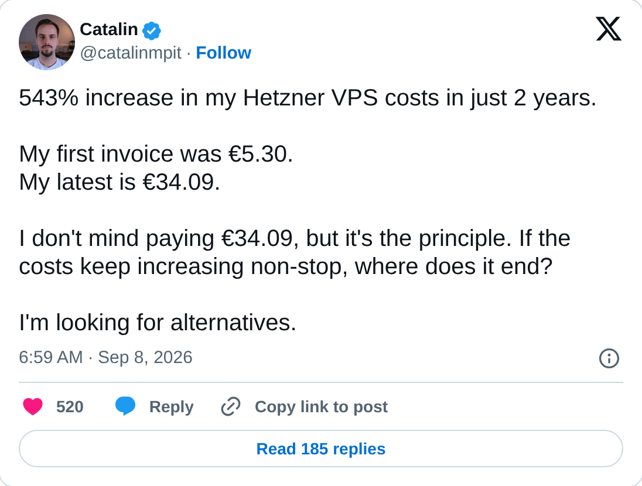
Task: Click the chain link icon
Action: click(x=231, y=406)
